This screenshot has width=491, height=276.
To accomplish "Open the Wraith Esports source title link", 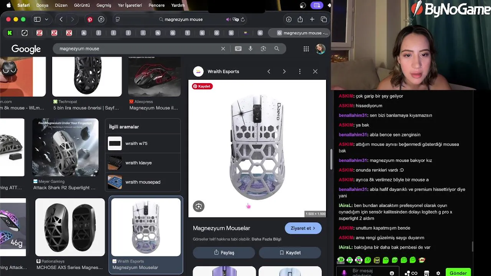I will coord(223,72).
